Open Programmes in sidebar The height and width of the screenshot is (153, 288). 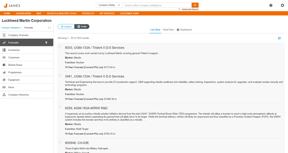point(27,72)
